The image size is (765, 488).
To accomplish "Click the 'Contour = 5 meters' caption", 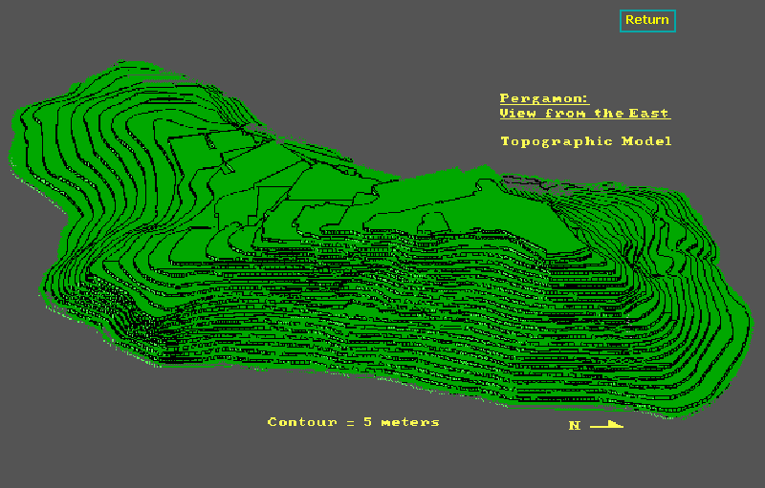I will point(353,422).
